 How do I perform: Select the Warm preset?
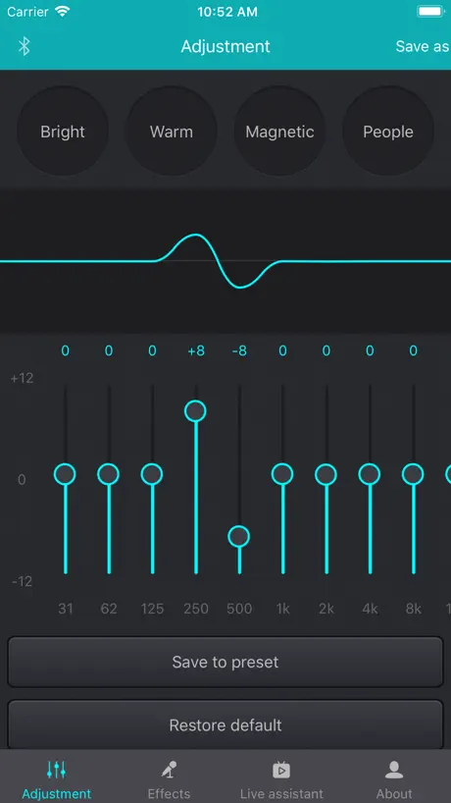point(172,132)
